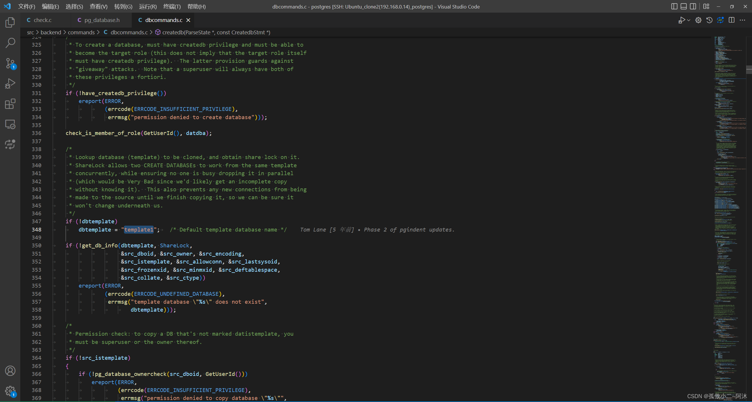Viewport: 752px width, 402px height.
Task: Open the Accounts icon in activity bar
Action: [10, 371]
